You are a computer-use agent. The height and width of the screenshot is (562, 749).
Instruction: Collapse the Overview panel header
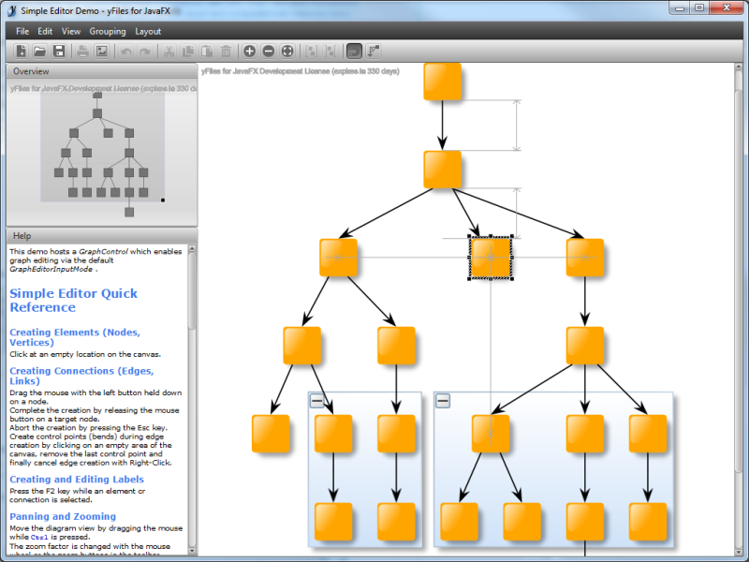pos(102,71)
